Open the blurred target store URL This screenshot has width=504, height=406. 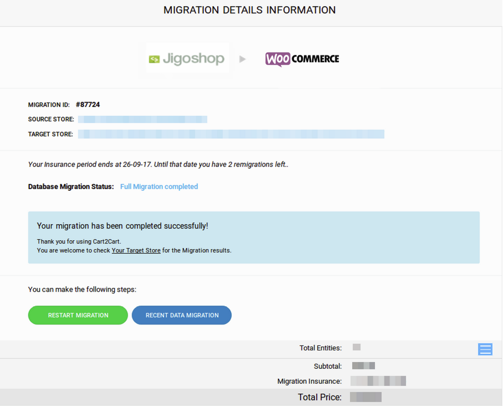pos(231,134)
